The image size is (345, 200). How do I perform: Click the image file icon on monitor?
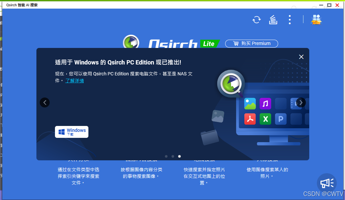coord(250,103)
